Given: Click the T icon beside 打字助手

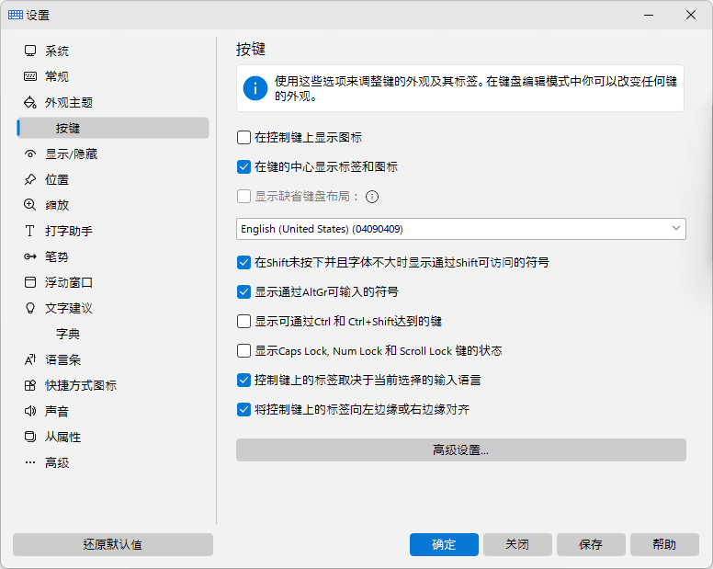Looking at the screenshot, I should 30,231.
